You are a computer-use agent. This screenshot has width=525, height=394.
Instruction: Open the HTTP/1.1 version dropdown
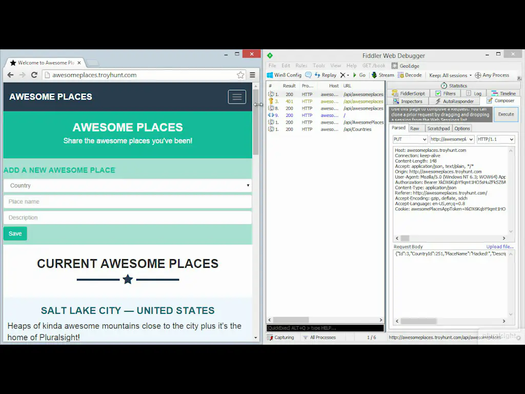496,139
